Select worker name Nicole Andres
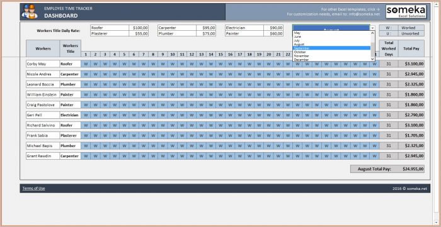 [43, 74]
